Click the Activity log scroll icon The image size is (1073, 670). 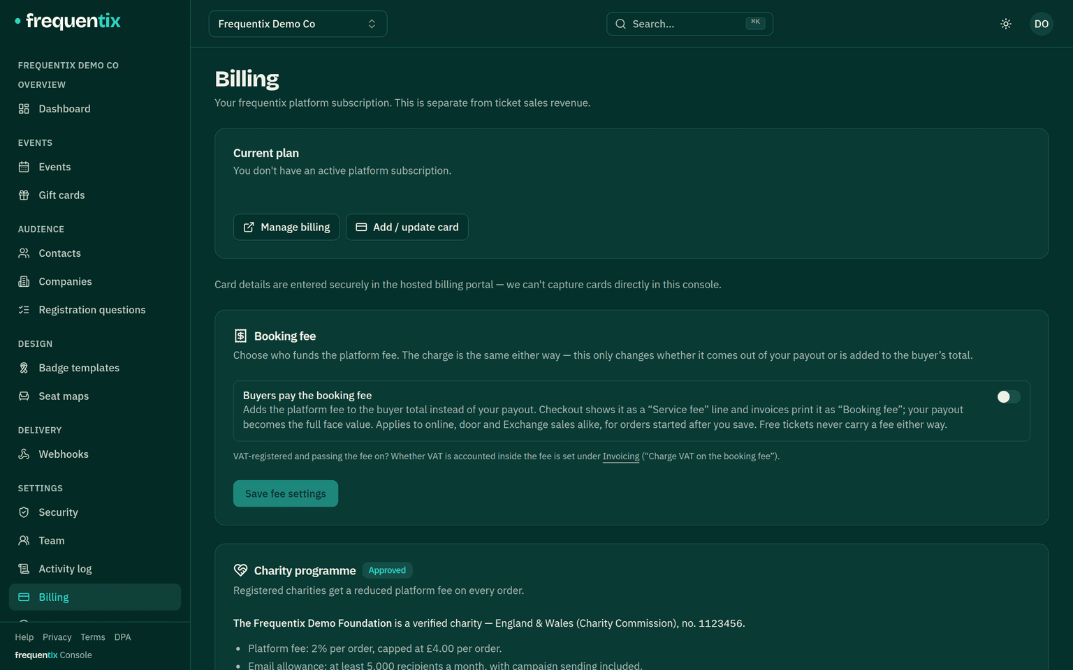pyautogui.click(x=24, y=569)
